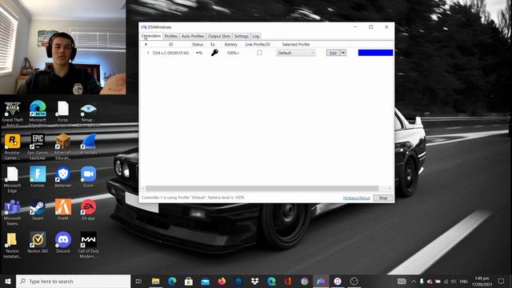512x288 pixels.
Task: Go to the Settings tab in DS4Windows
Action: [242, 36]
